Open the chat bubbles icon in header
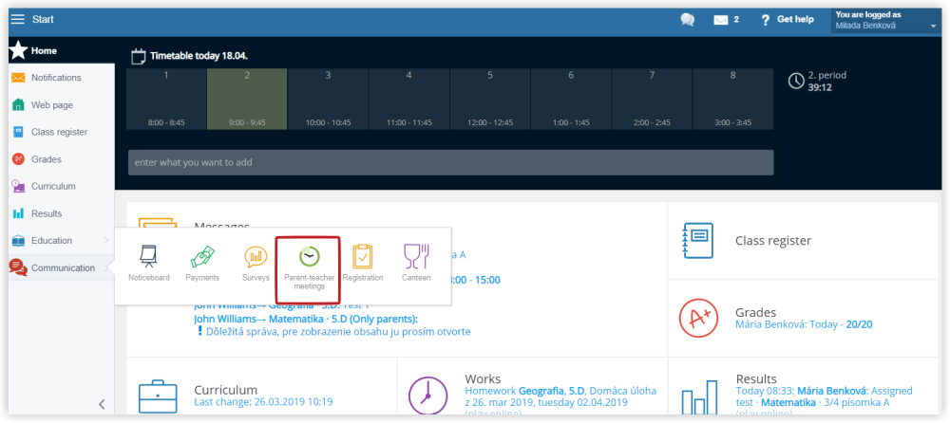The image size is (950, 423). (687, 19)
